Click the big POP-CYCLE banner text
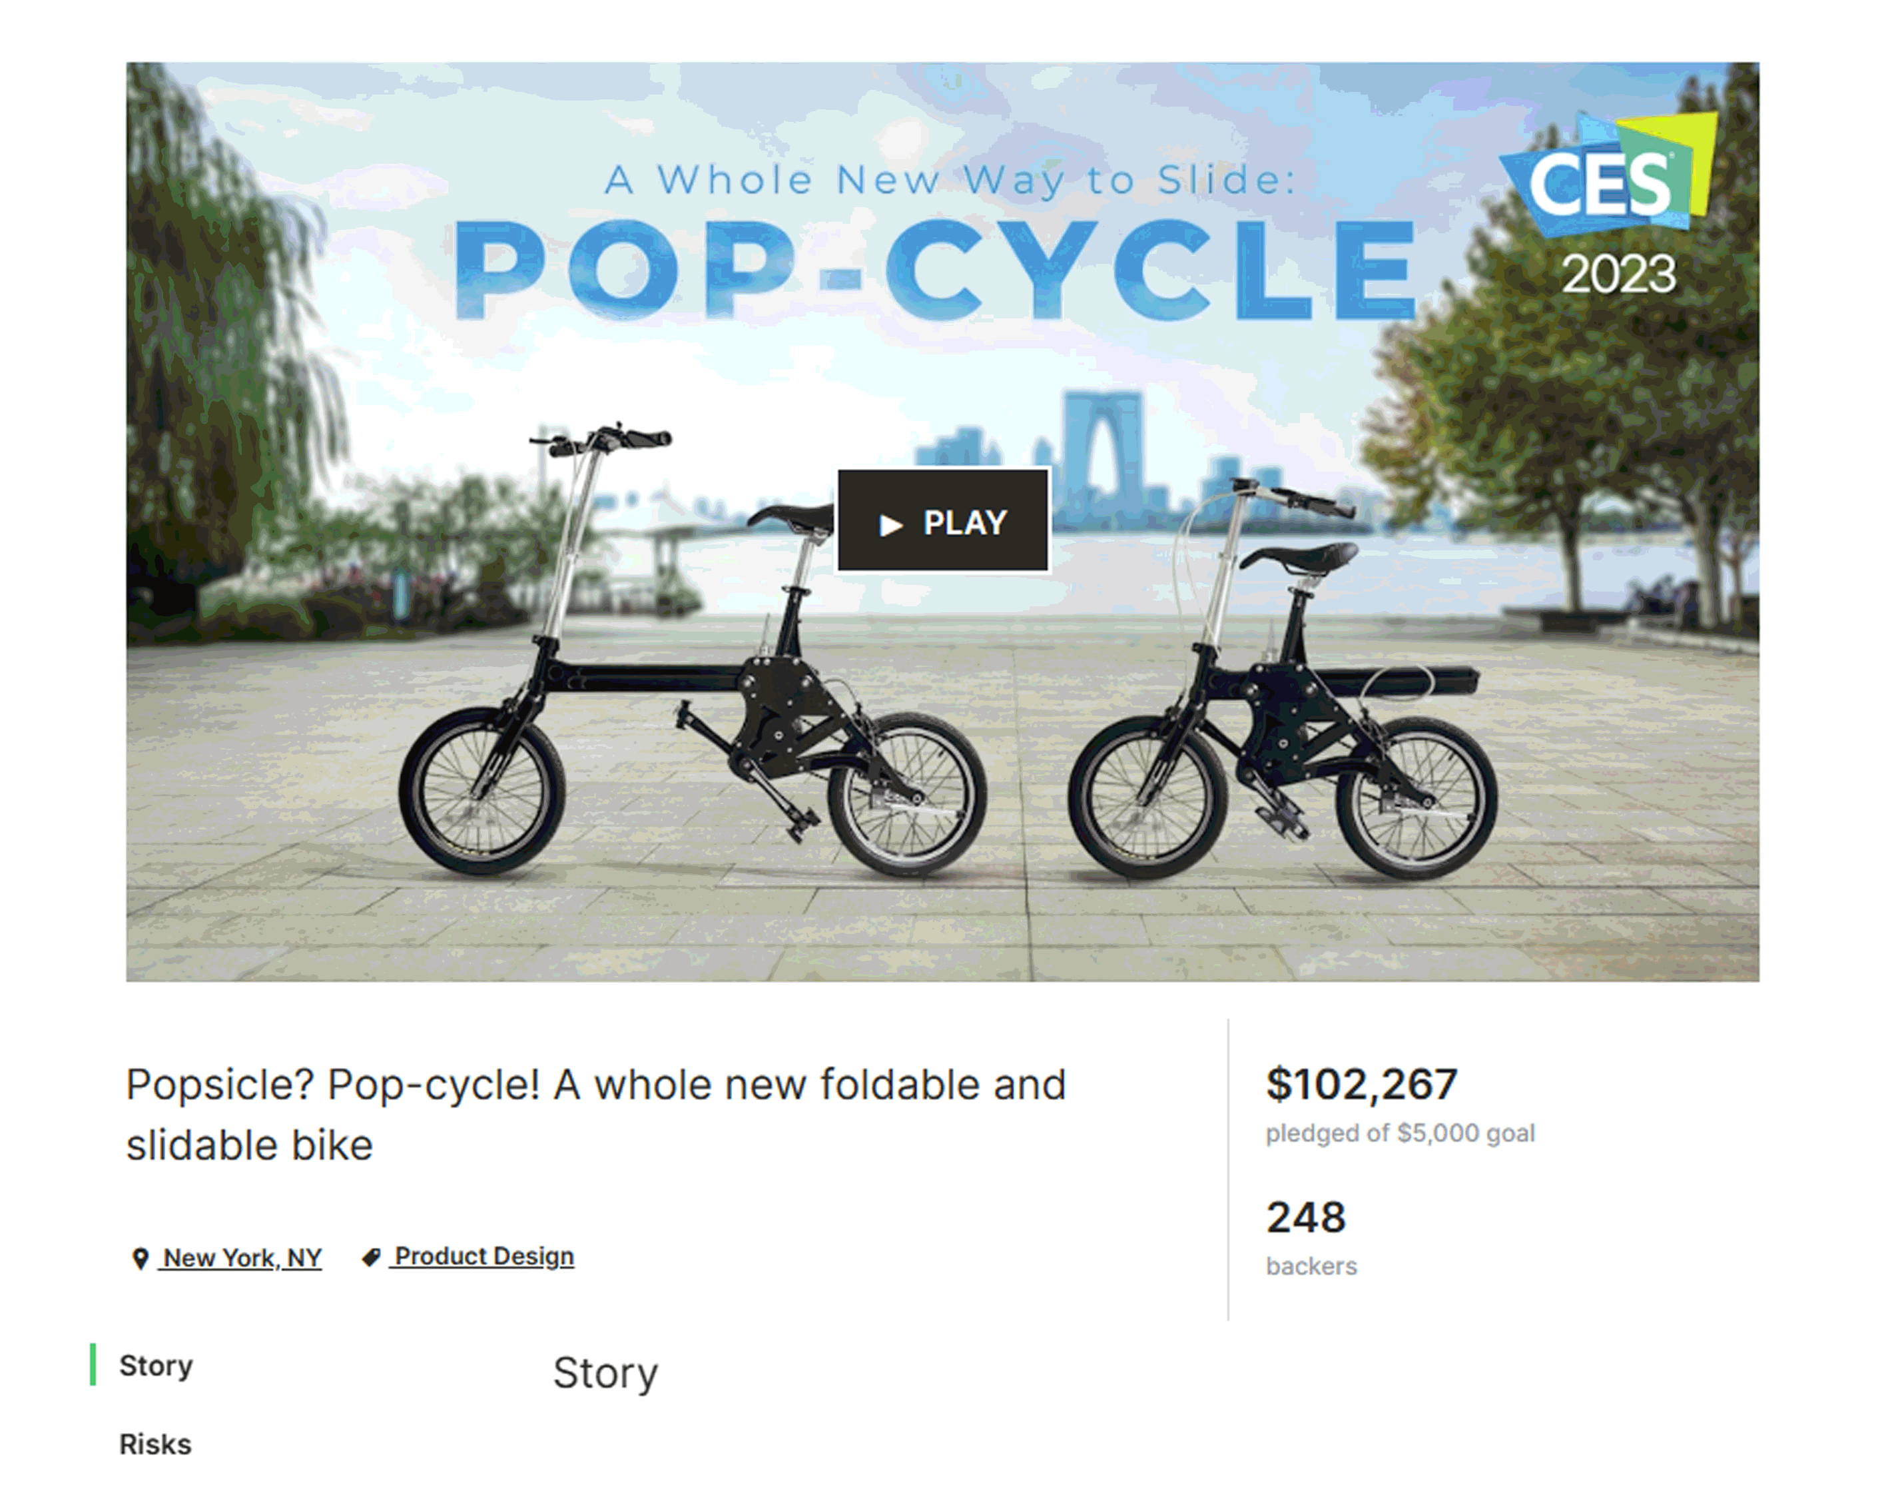 pyautogui.click(x=934, y=269)
